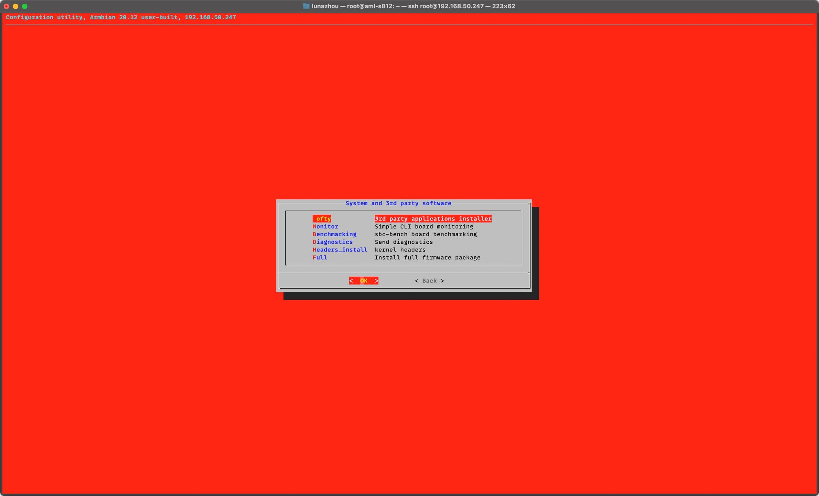The image size is (819, 496).
Task: Click the 'System and 3rd party software' title
Action: click(x=398, y=203)
